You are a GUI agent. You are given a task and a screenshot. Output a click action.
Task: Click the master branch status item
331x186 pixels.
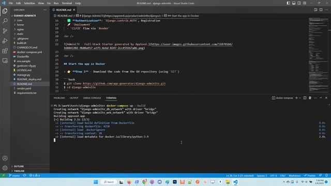click(x=14, y=176)
